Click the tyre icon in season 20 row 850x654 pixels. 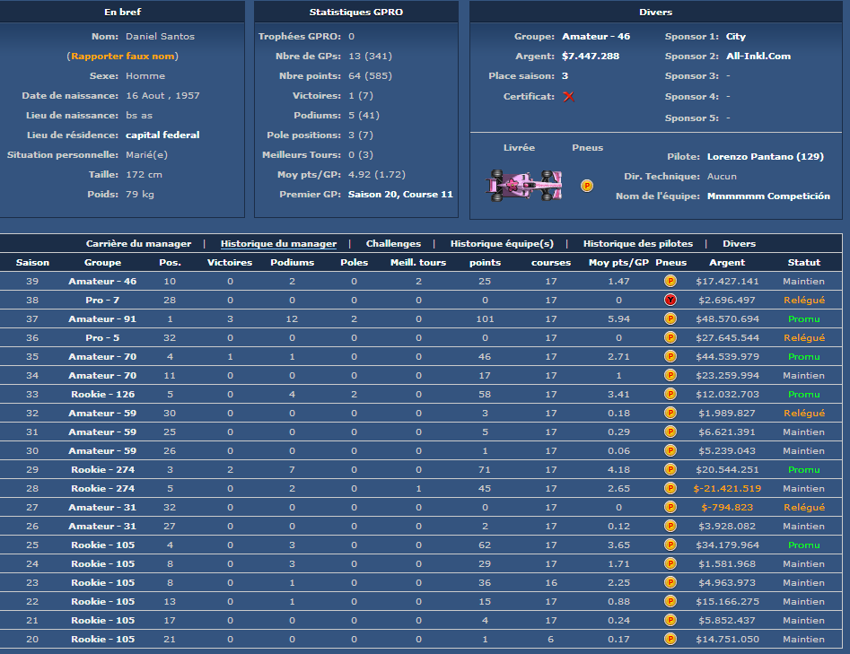tap(670, 639)
